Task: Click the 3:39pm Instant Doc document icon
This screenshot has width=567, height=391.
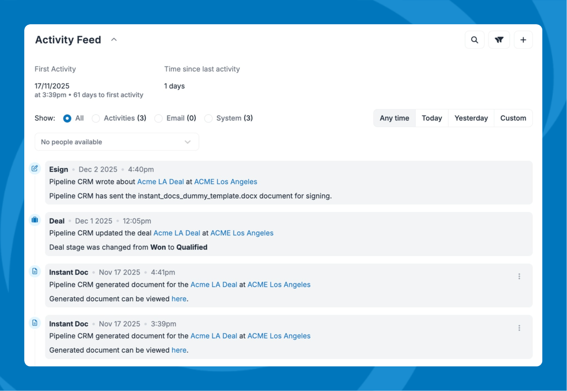Action: (x=35, y=323)
